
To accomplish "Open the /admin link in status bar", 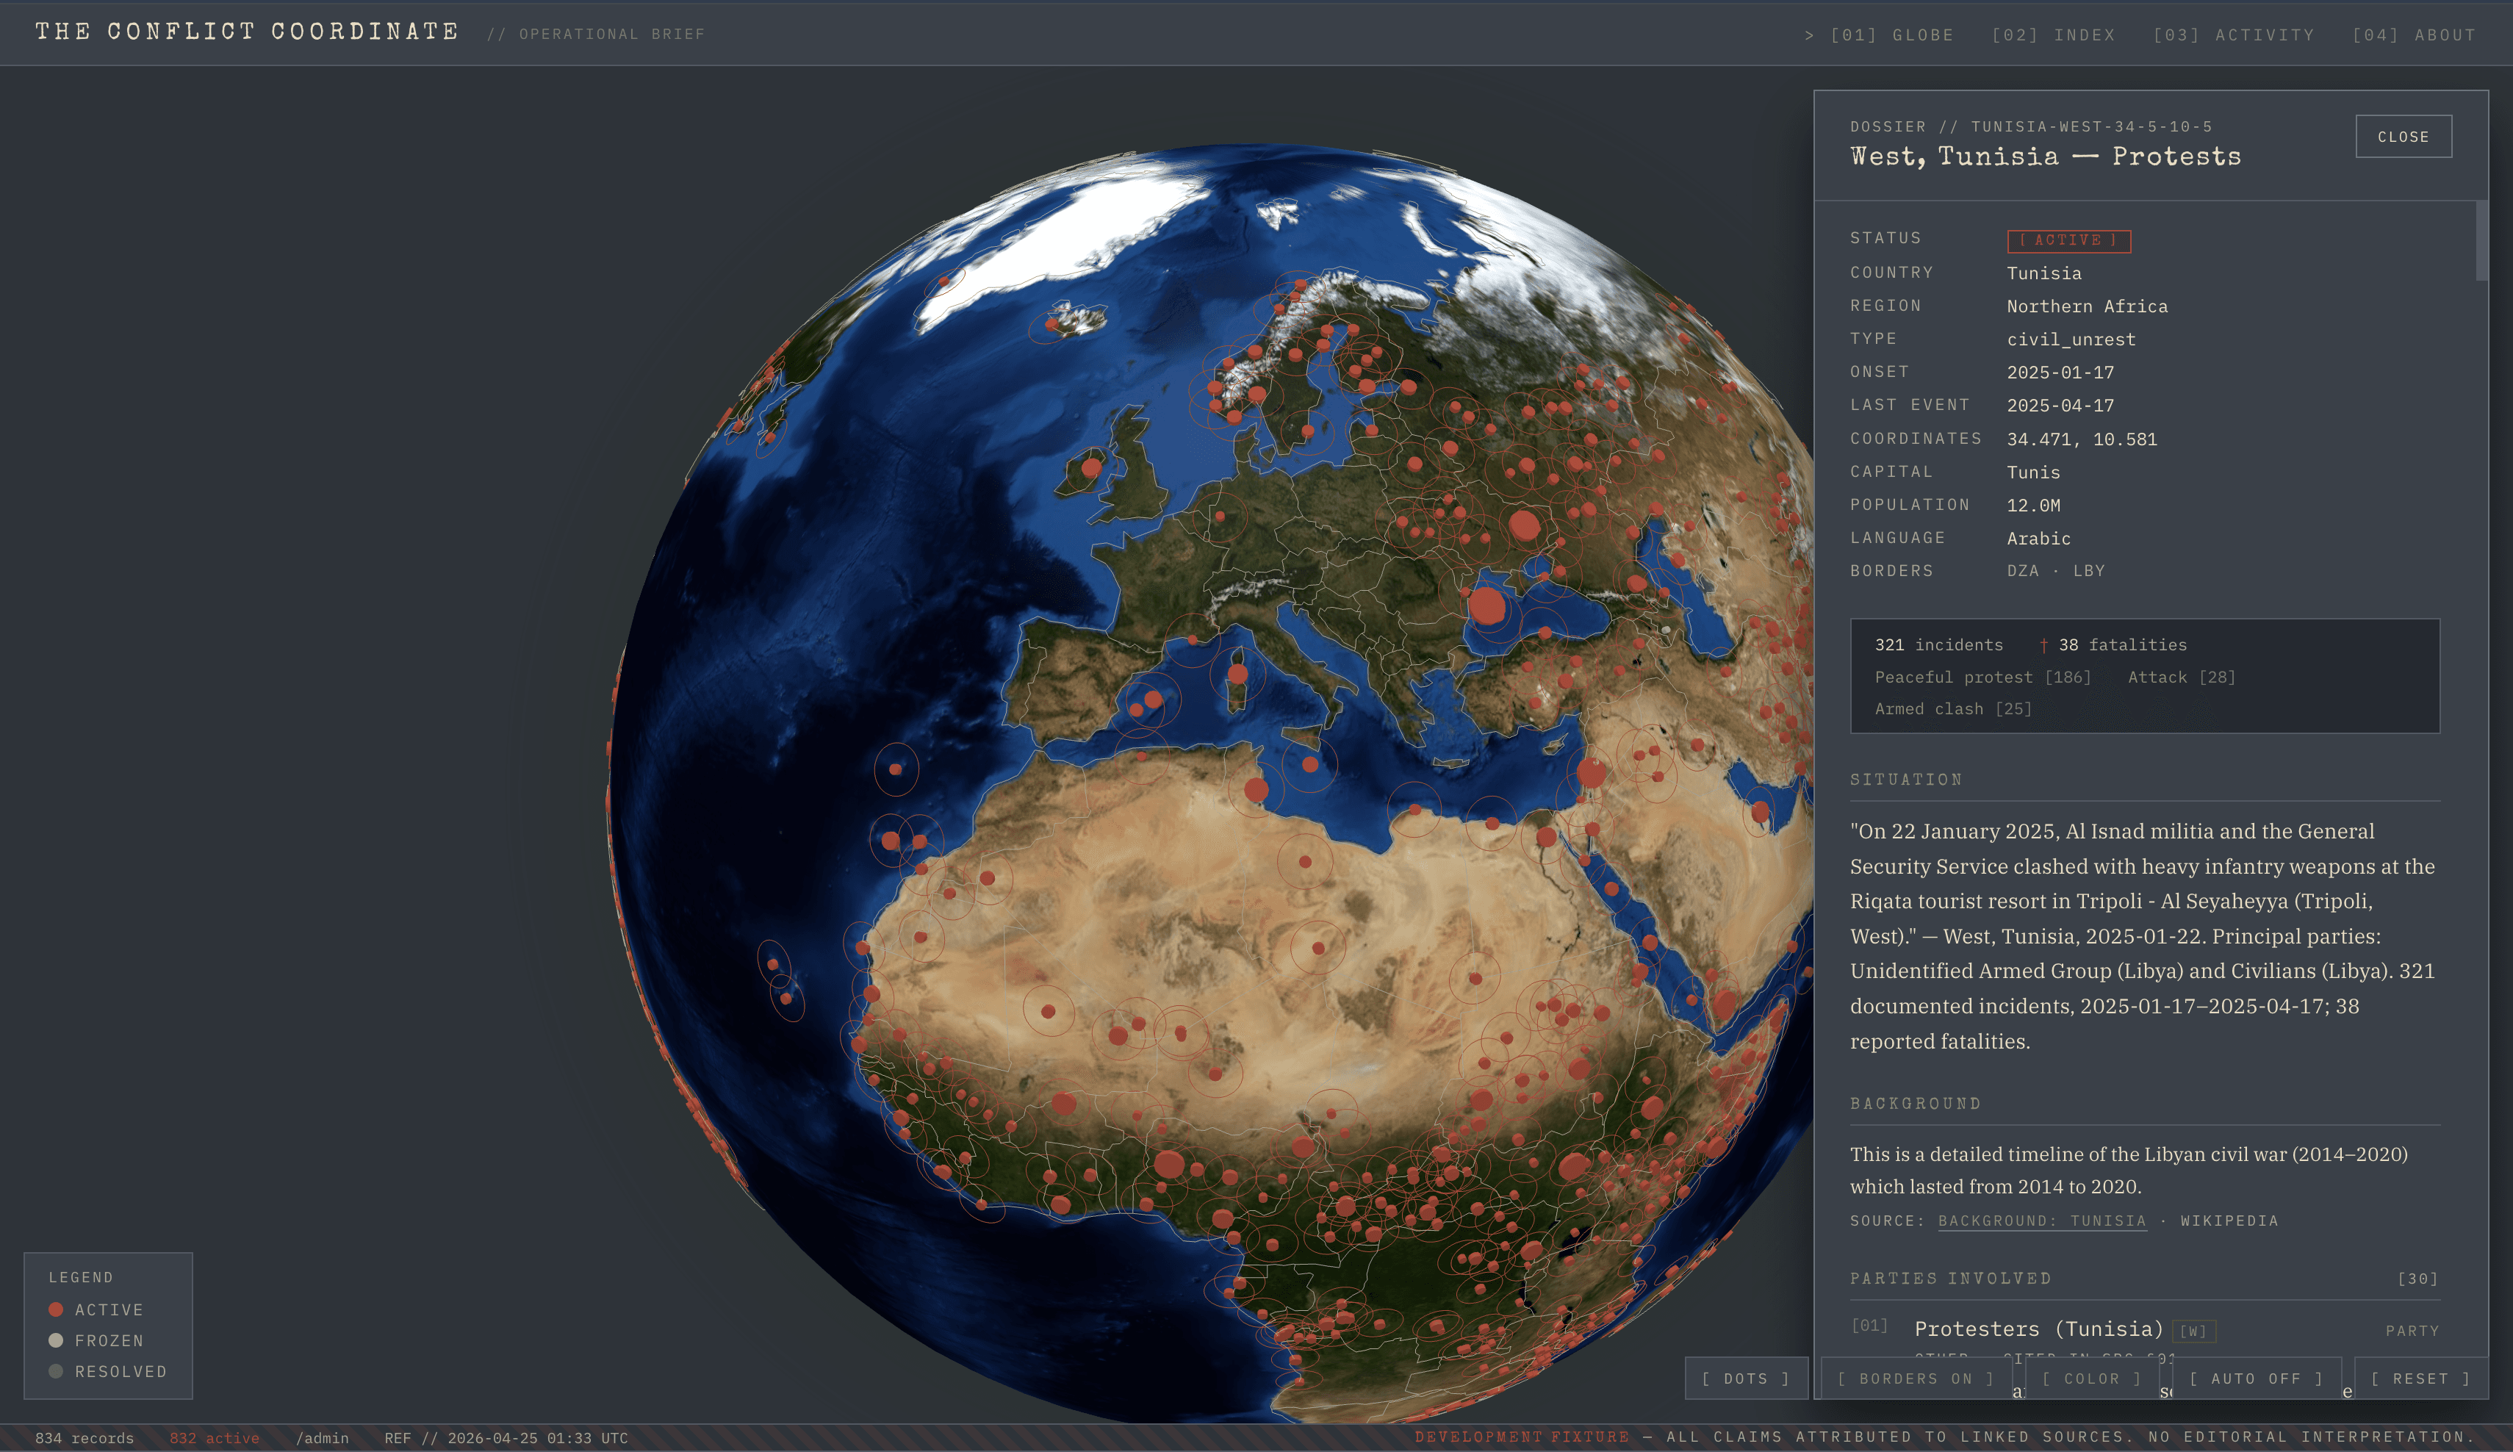I will click(x=322, y=1438).
